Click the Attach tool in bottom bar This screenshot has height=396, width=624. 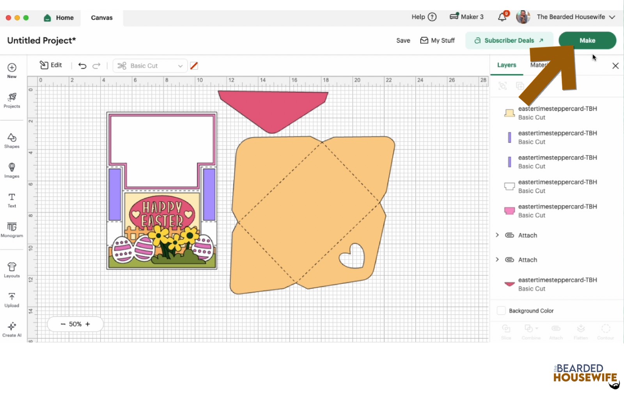click(x=556, y=332)
